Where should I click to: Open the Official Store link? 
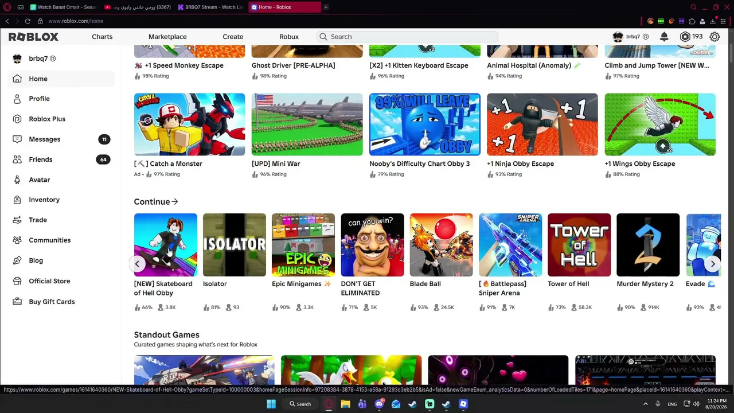coord(49,281)
